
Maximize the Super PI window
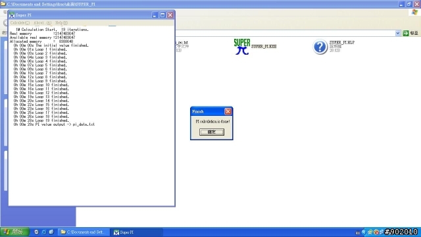[x=162, y=15]
